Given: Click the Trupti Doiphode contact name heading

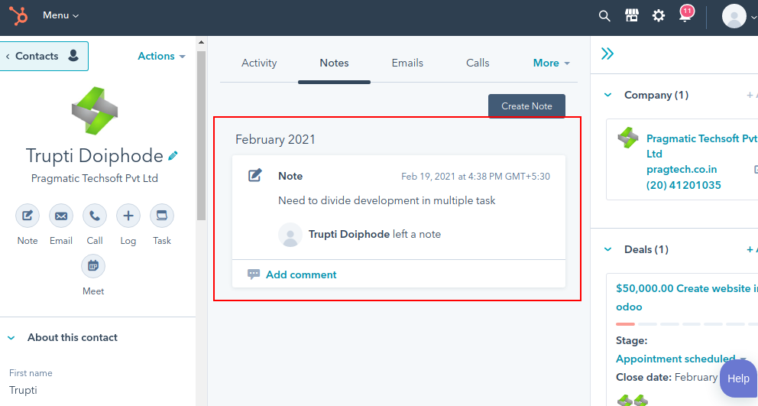Looking at the screenshot, I should click(94, 156).
